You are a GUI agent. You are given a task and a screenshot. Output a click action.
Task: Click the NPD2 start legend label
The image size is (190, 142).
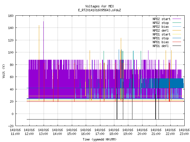[x=161, y=19]
